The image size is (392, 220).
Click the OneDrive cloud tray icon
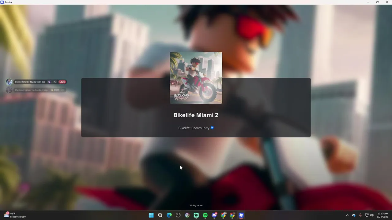click(x=354, y=215)
